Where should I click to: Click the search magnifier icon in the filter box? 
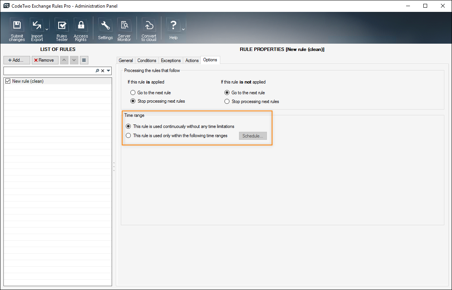pos(98,71)
